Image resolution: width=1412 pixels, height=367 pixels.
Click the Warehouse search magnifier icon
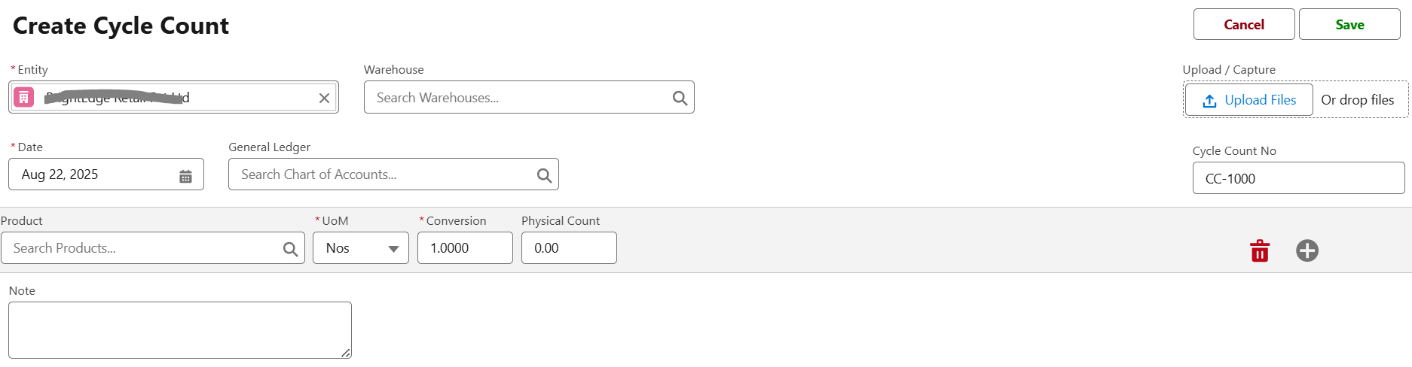point(680,98)
